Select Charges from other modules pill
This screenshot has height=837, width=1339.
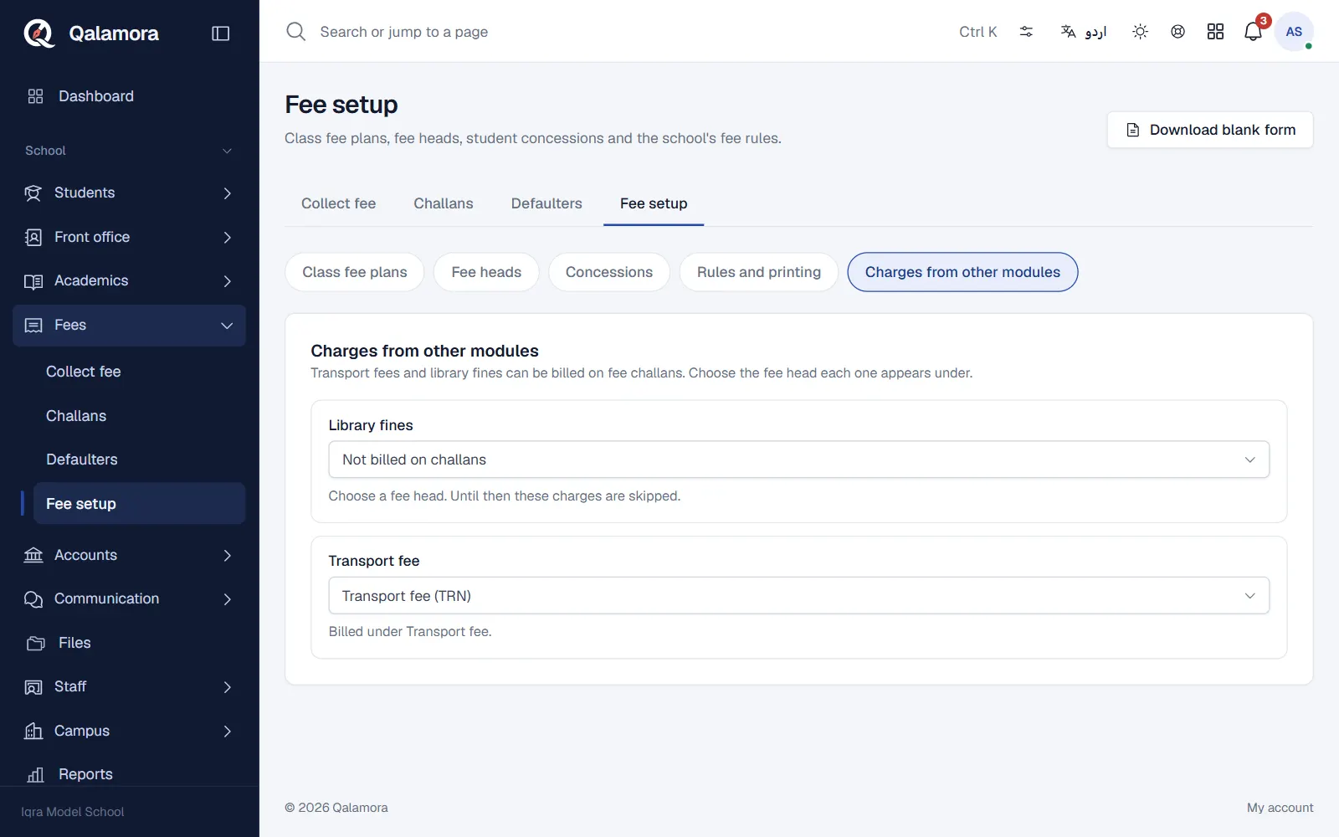(962, 272)
